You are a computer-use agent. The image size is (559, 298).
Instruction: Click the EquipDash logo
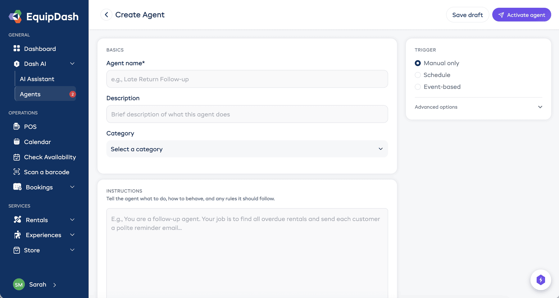(43, 16)
